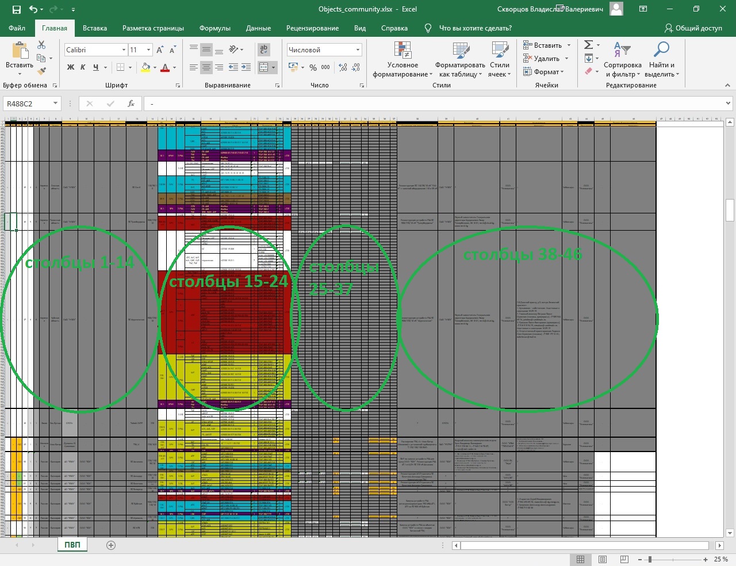Collapse the ribbon with the chevron

[x=727, y=85]
